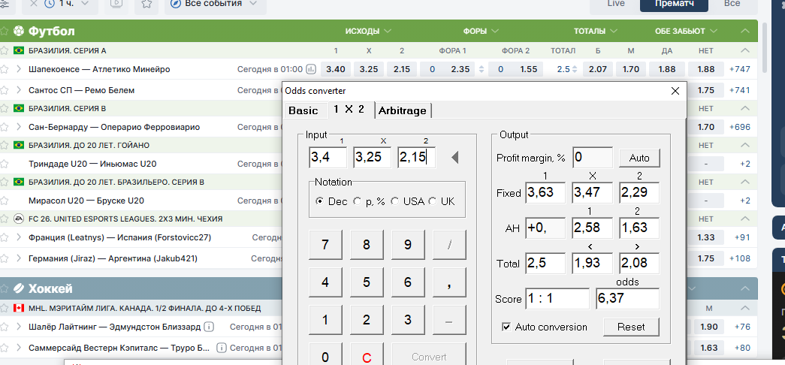The height and width of the screenshot is (365, 785).
Task: Switch to the Arbitrage tab
Action: coord(403,110)
